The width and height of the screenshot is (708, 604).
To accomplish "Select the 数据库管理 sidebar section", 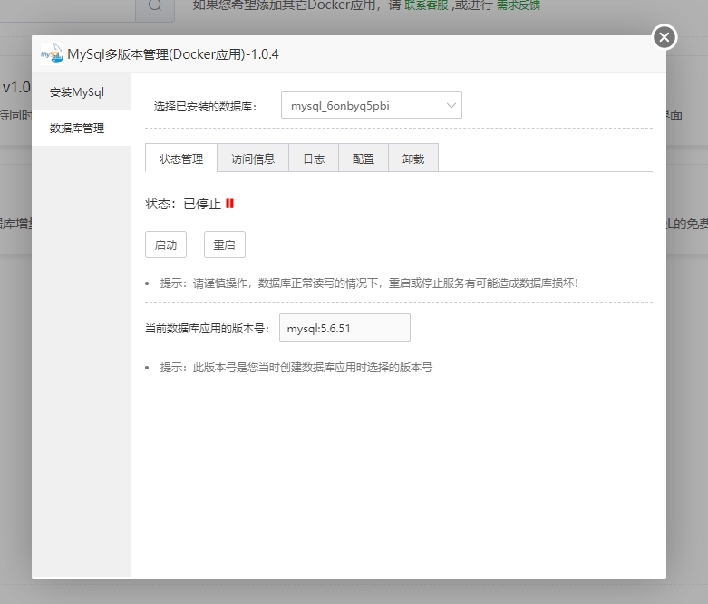I will click(82, 128).
